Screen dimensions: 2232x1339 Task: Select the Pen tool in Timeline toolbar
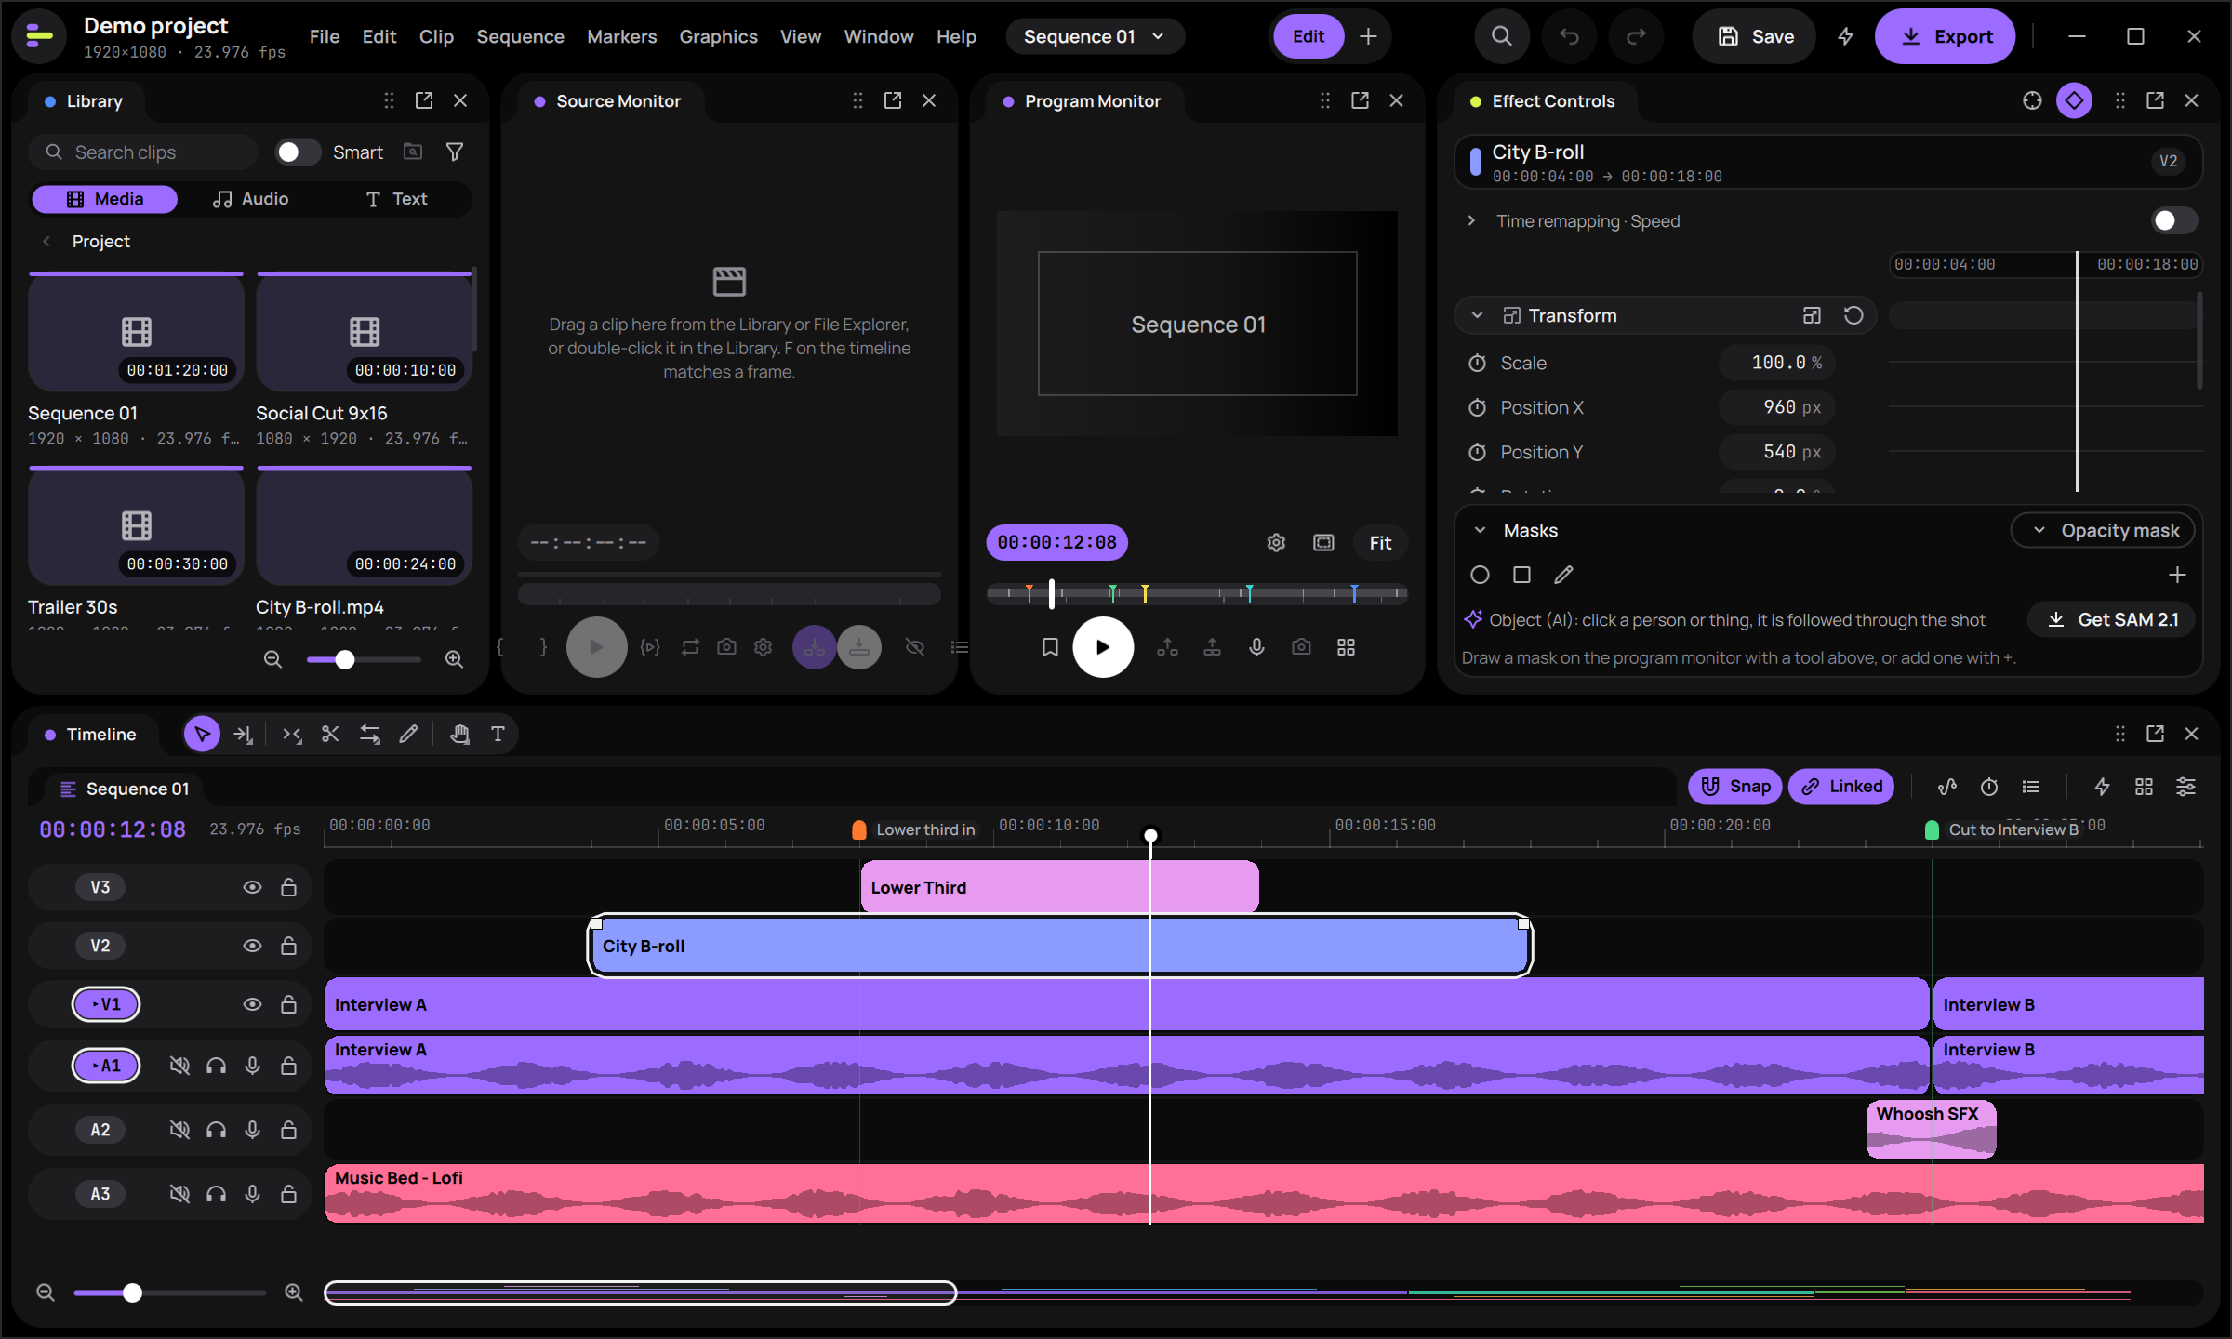click(408, 735)
